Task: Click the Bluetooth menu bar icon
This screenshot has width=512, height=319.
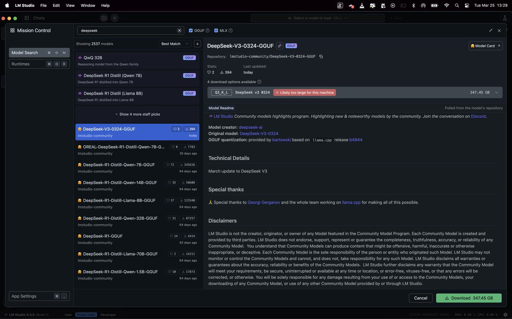Action: click(413, 6)
